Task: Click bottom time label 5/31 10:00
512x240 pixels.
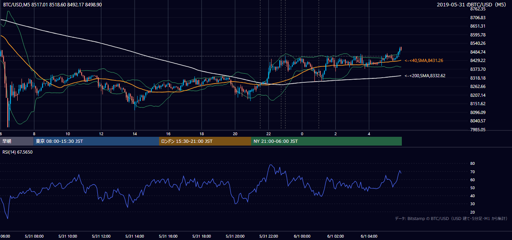Action: tap(68, 236)
